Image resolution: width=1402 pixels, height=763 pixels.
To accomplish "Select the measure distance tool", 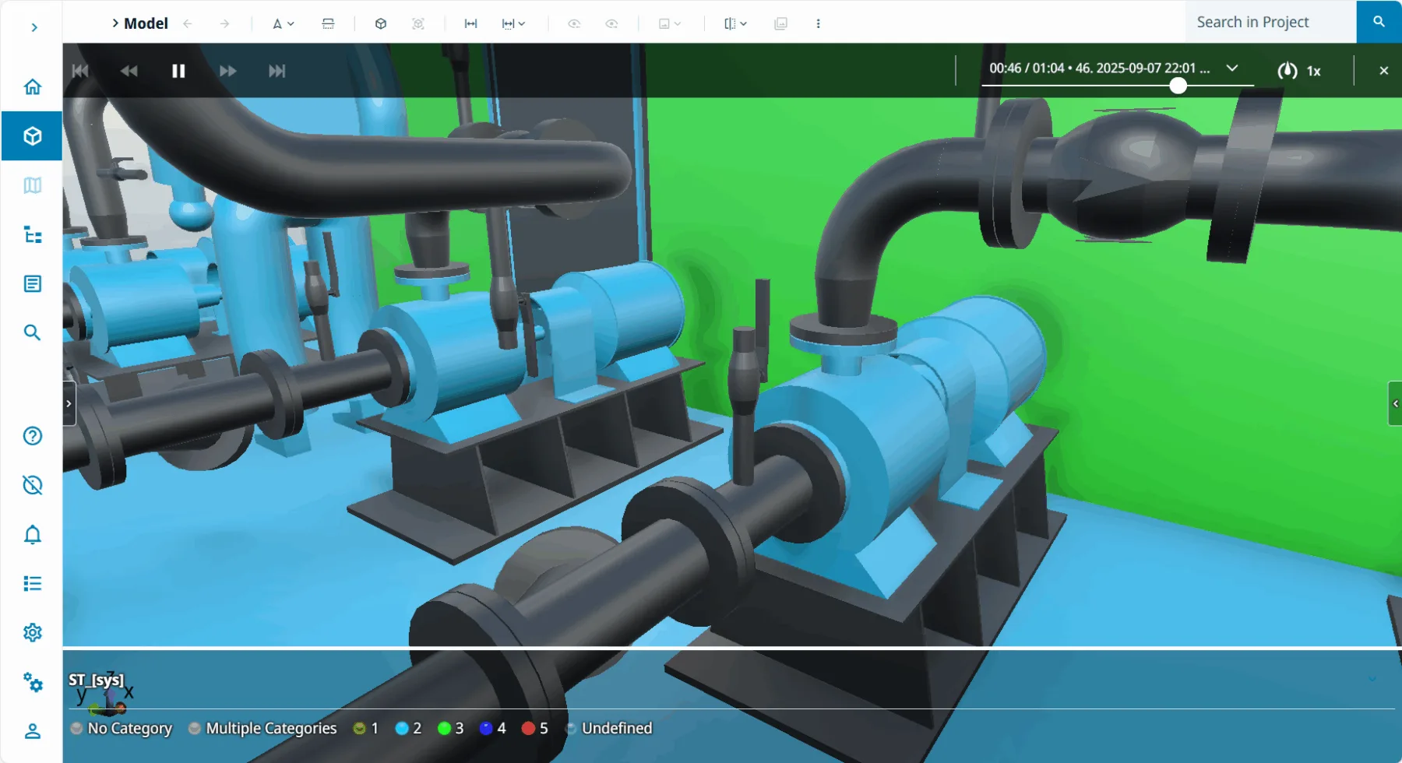I will [470, 23].
